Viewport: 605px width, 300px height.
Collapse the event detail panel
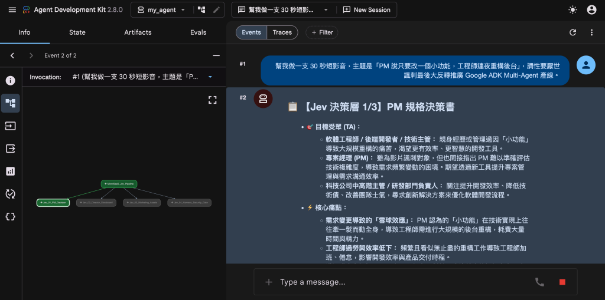pos(216,55)
